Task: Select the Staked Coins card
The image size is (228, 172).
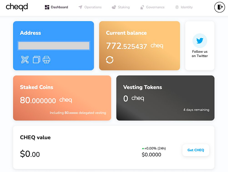Action: pos(62,98)
